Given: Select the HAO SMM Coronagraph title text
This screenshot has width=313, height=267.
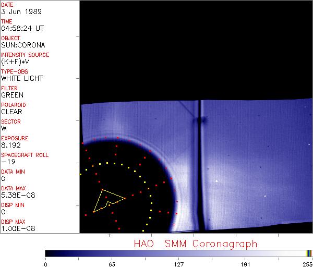Looking at the screenshot, I should (195, 244).
